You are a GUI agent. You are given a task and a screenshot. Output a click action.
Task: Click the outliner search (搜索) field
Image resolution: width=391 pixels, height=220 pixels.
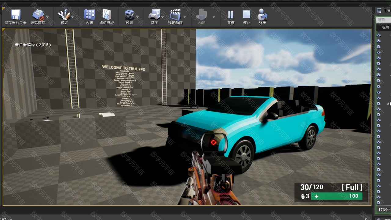pos(384,20)
